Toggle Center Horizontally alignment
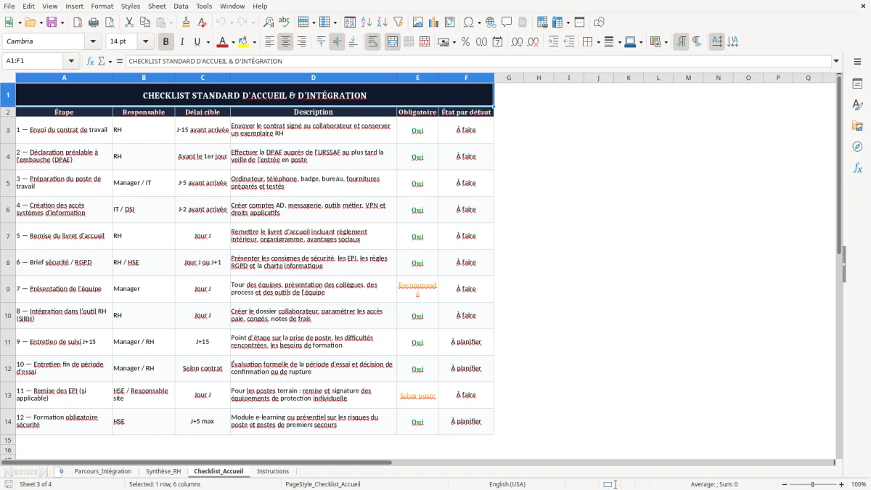 point(285,42)
